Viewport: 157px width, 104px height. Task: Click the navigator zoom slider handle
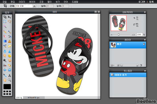pyautogui.click(x=118, y=35)
